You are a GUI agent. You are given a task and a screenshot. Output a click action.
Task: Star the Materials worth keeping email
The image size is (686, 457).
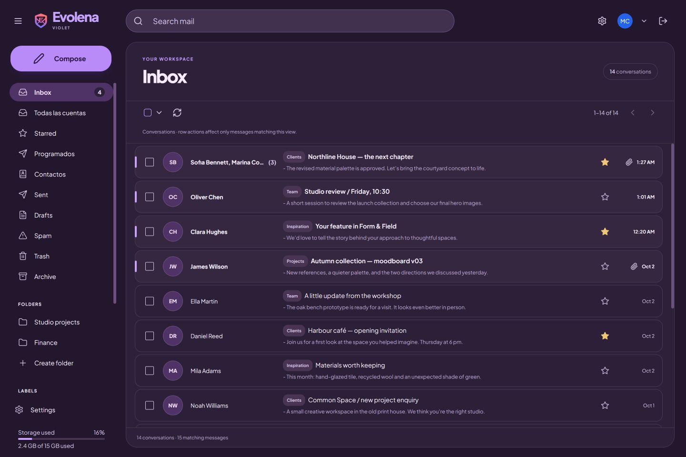tap(605, 371)
